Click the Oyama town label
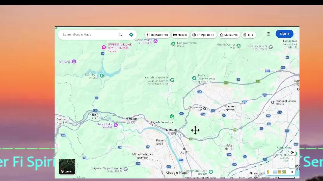 61,121
